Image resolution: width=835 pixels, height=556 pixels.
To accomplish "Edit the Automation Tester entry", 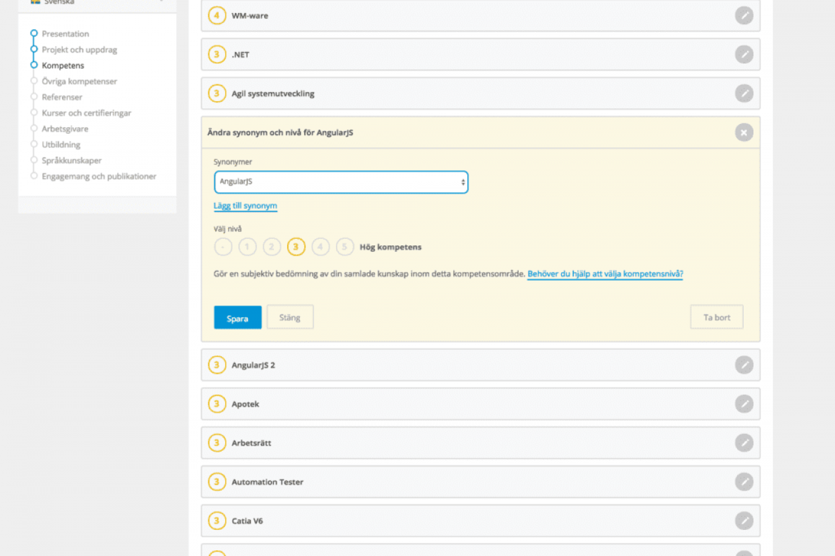I will (744, 482).
